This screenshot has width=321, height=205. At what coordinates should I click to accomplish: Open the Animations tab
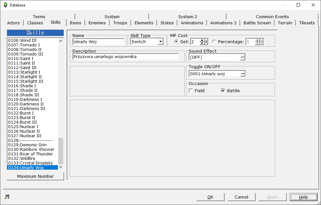tap(192, 23)
